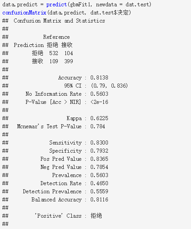Select the matrix cell showing 109

click(54, 61)
